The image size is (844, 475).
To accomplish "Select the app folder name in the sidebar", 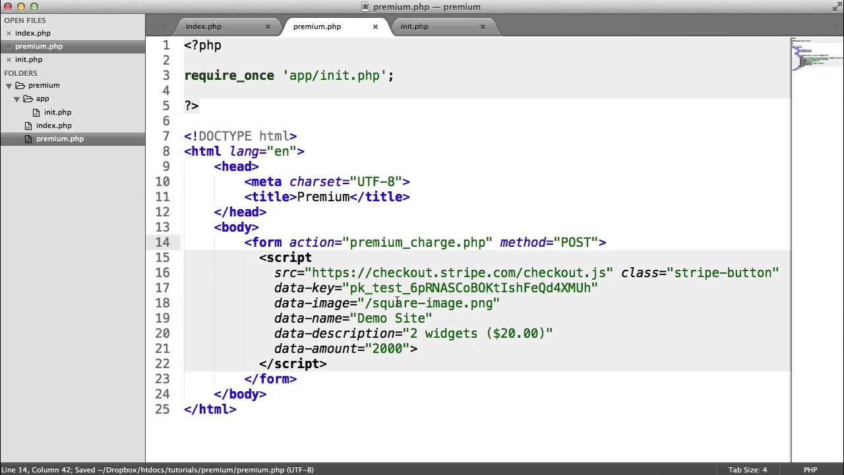I will [x=42, y=98].
